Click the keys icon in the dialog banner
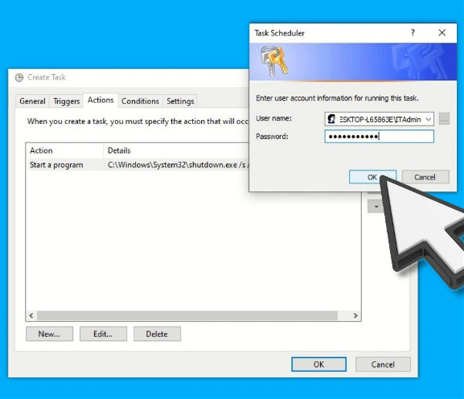Screen dimensions: 464x399 [273, 61]
